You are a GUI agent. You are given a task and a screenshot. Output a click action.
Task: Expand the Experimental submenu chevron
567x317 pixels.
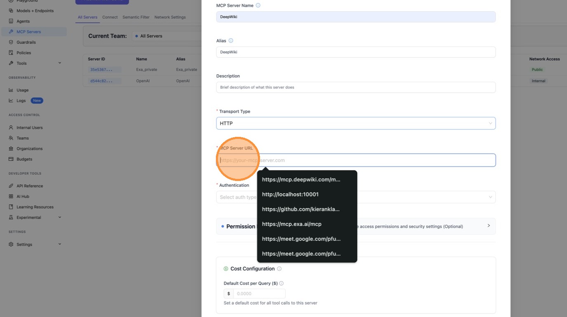[x=60, y=217]
